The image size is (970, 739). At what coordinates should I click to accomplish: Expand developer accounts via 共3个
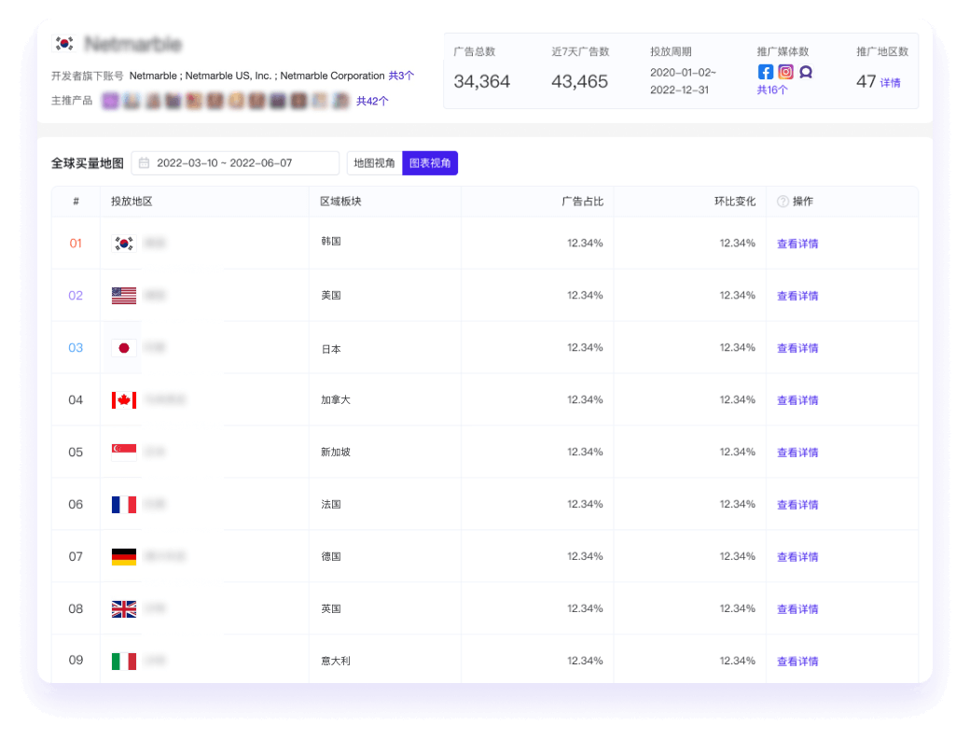[x=401, y=76]
